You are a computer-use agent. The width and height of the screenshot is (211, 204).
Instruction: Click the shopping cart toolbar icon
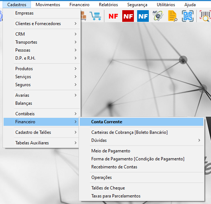96,16
